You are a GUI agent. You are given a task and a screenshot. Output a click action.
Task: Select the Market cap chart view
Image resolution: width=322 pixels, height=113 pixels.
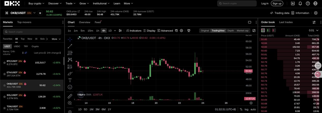coord(243,31)
